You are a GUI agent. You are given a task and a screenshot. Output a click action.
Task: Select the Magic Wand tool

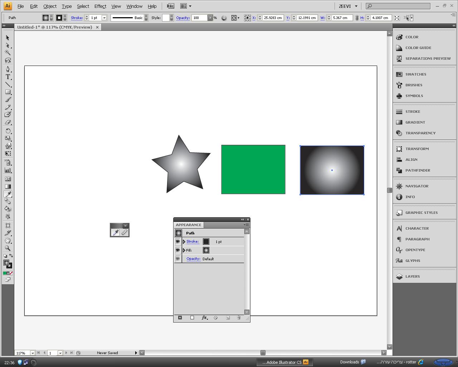coord(8,52)
